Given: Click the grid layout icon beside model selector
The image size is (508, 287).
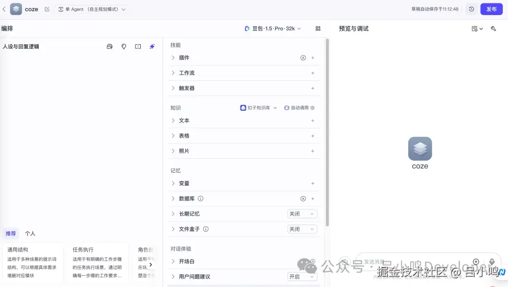Looking at the screenshot, I should click(318, 29).
